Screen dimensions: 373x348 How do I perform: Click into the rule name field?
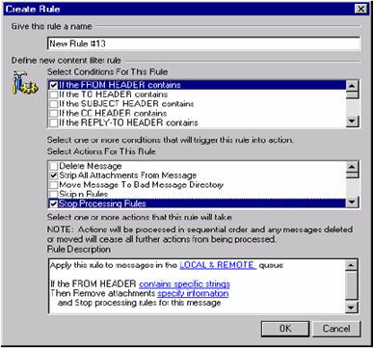click(203, 43)
